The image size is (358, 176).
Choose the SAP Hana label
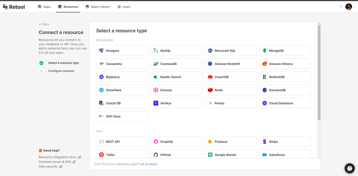click(113, 116)
